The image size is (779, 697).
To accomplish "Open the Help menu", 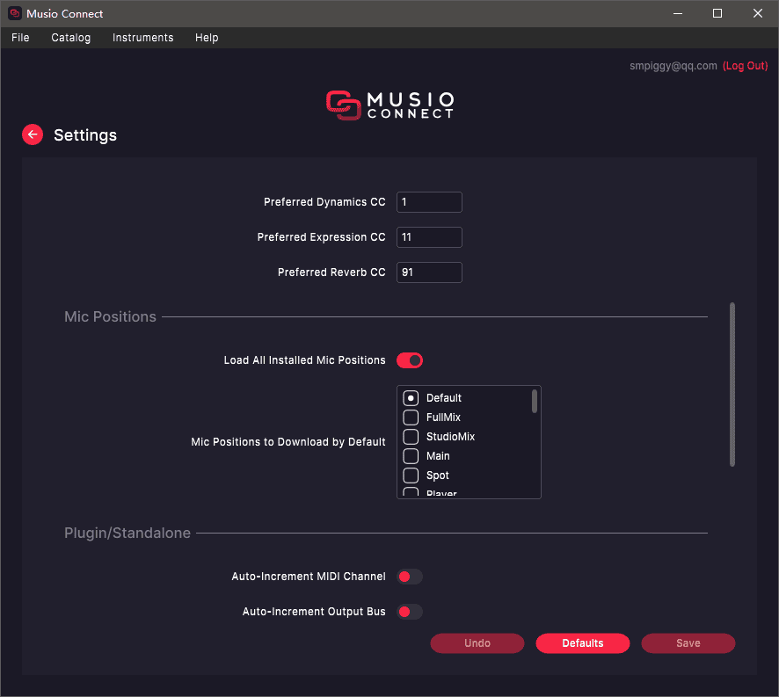I will click(207, 38).
